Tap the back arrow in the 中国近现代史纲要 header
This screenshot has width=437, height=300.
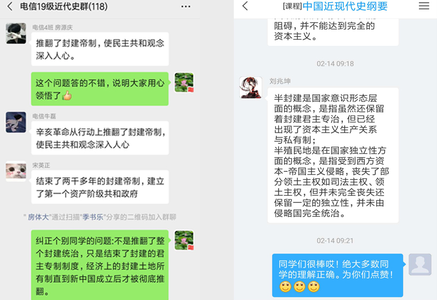click(245, 6)
